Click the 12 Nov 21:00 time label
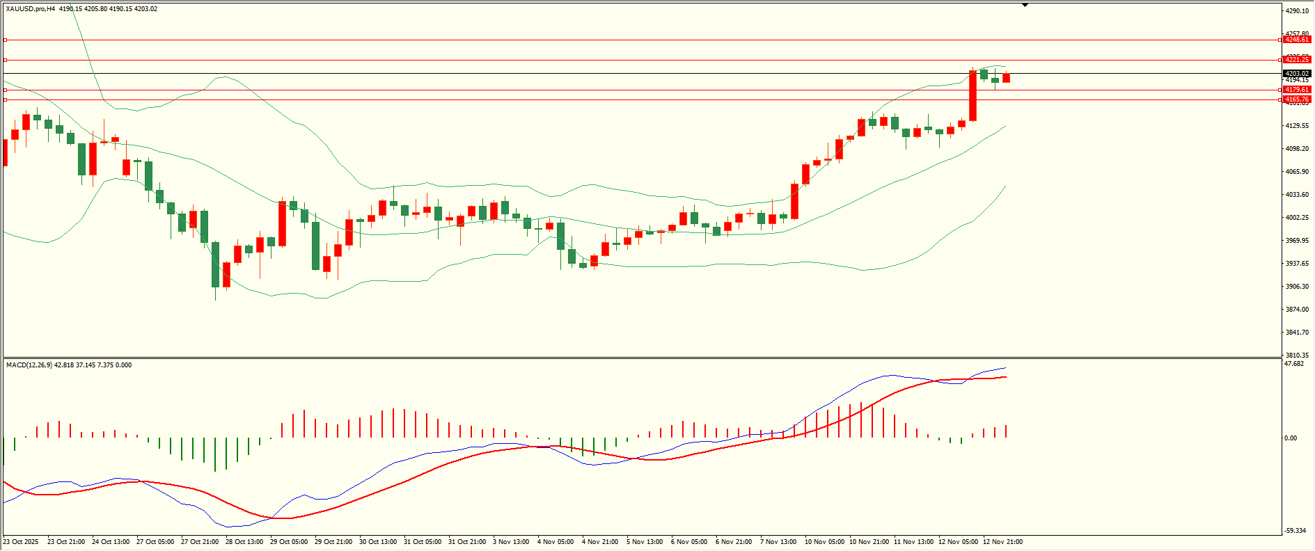This screenshot has width=1315, height=551. pyautogui.click(x=1002, y=542)
